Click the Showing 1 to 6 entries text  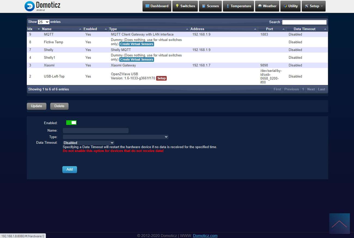pos(48,89)
